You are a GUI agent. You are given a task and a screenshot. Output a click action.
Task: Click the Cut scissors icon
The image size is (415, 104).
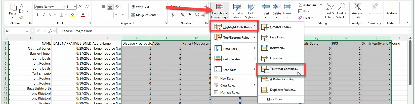(x=21, y=5)
